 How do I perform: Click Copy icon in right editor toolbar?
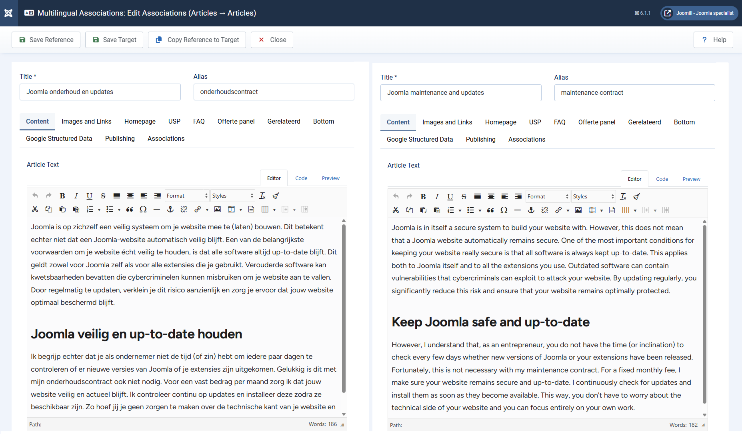[410, 210]
